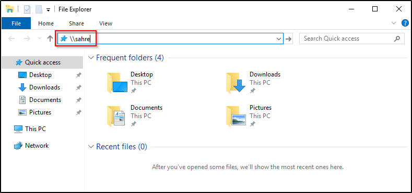Click the Frequent folders (4) heading

(130, 58)
